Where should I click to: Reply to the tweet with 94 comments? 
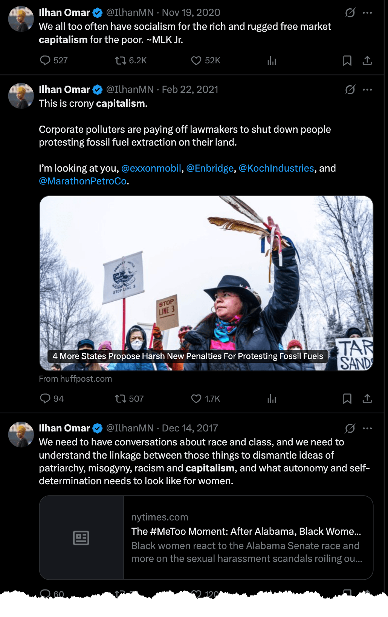click(45, 399)
